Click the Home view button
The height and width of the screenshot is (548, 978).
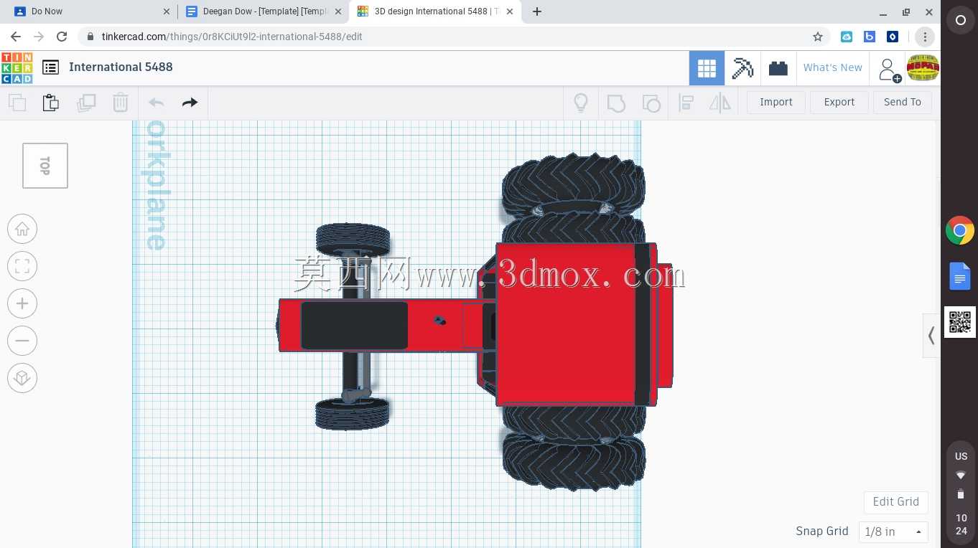[x=22, y=229]
